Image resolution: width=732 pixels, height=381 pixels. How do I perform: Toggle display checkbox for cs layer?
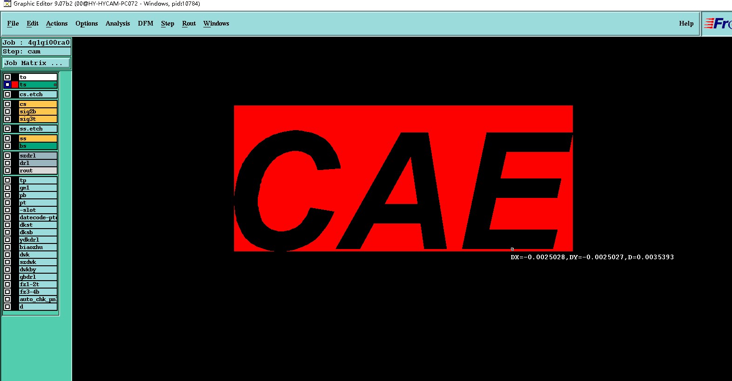coord(7,104)
